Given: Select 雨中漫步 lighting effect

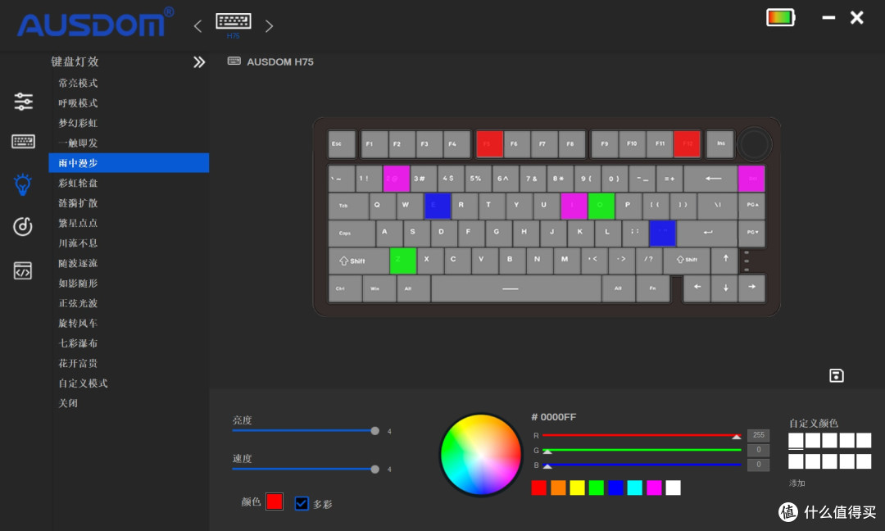Looking at the screenshot, I should pyautogui.click(x=129, y=163).
